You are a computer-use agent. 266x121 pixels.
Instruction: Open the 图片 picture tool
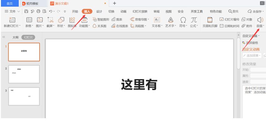pos(40,23)
